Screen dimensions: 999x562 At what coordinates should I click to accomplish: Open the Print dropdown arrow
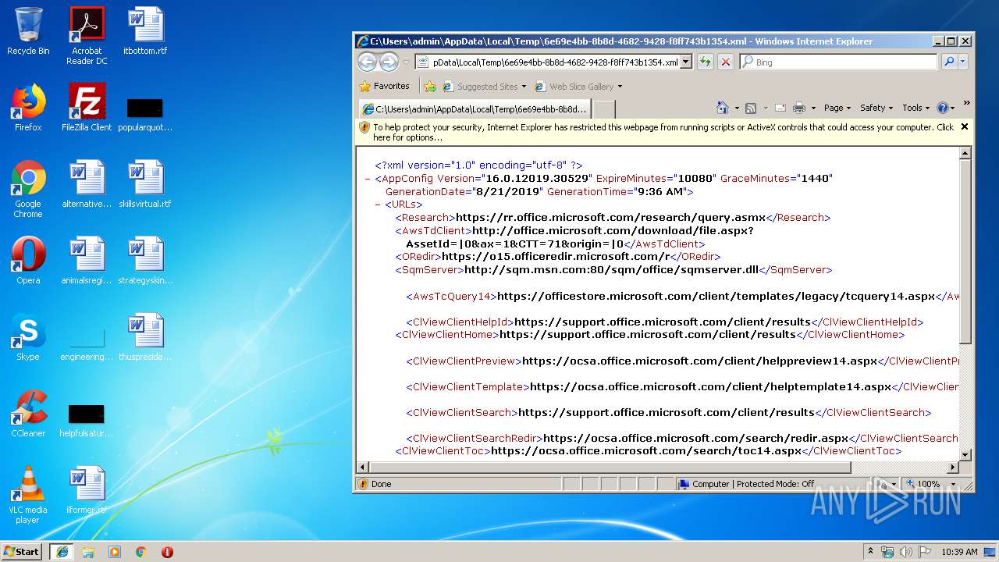pos(812,108)
